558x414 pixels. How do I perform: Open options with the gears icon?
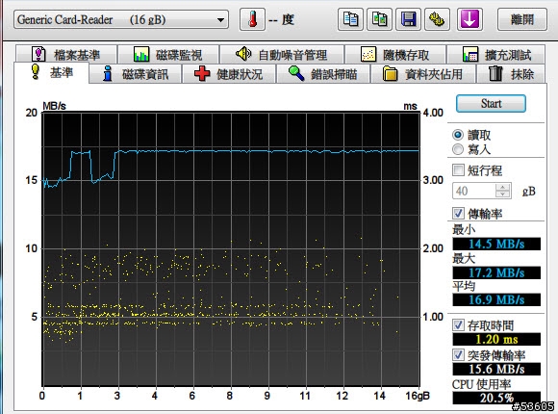437,19
